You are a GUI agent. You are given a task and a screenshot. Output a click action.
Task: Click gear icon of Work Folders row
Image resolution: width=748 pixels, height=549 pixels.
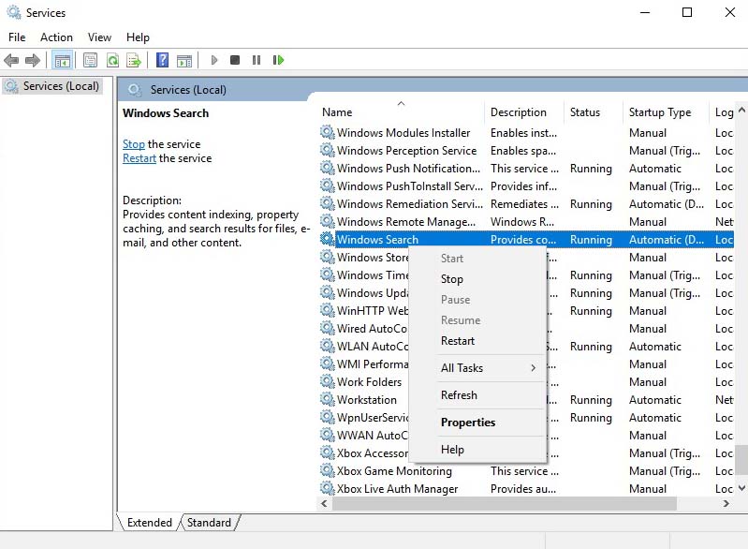pos(328,381)
